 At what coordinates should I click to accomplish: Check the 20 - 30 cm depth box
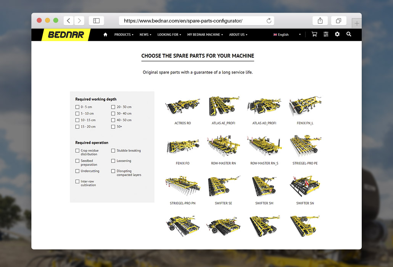point(113,107)
